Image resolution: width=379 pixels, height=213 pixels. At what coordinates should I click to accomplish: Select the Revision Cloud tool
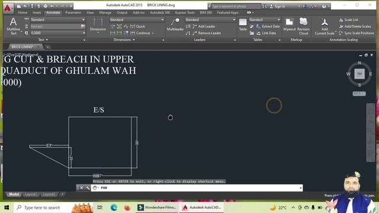point(303,26)
